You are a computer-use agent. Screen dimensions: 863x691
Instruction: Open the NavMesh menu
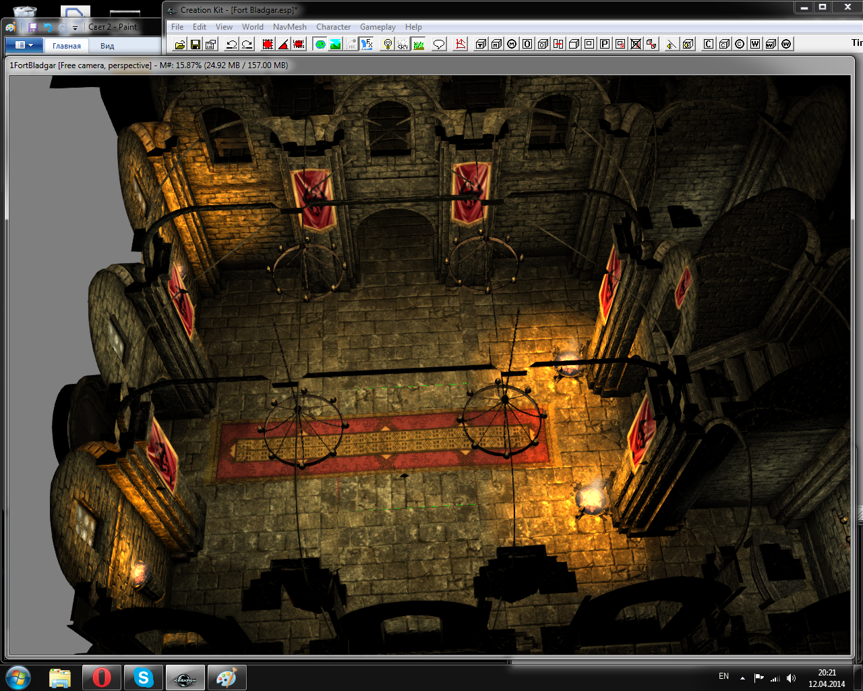[290, 27]
